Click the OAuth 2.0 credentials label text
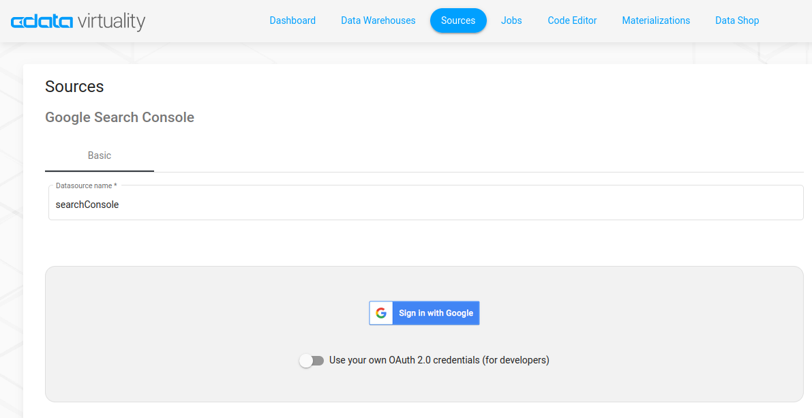812x418 pixels. point(438,360)
